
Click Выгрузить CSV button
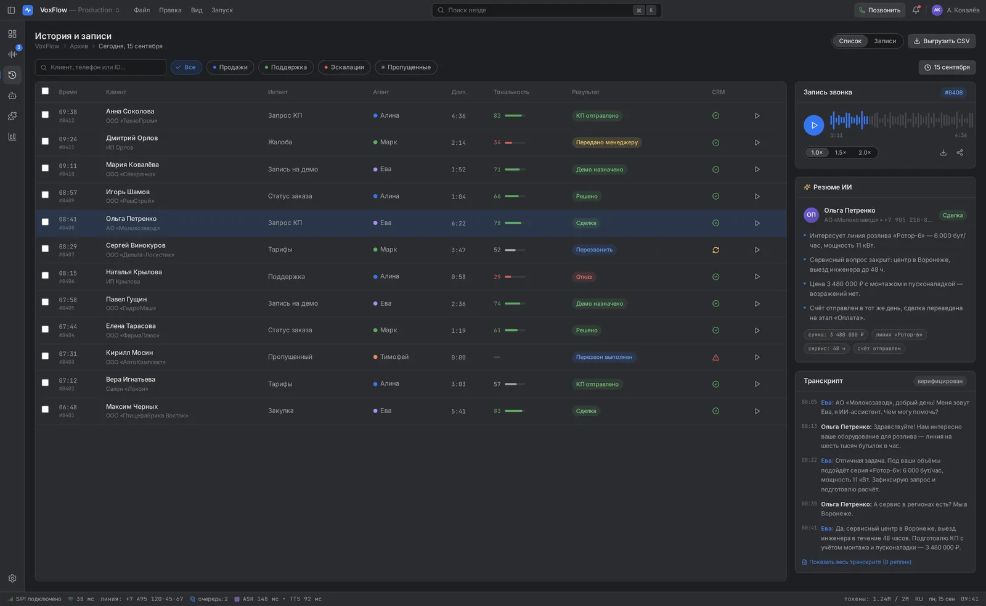pos(941,41)
